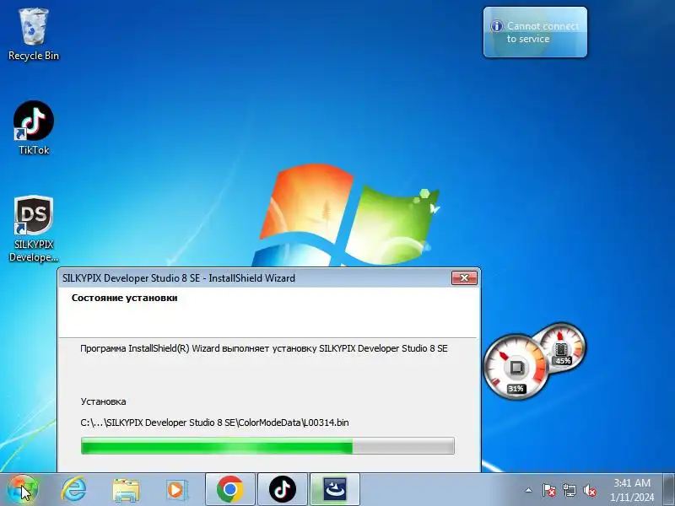The height and width of the screenshot is (506, 675).
Task: Click the 'Состояние установки' heading
Action: click(124, 298)
